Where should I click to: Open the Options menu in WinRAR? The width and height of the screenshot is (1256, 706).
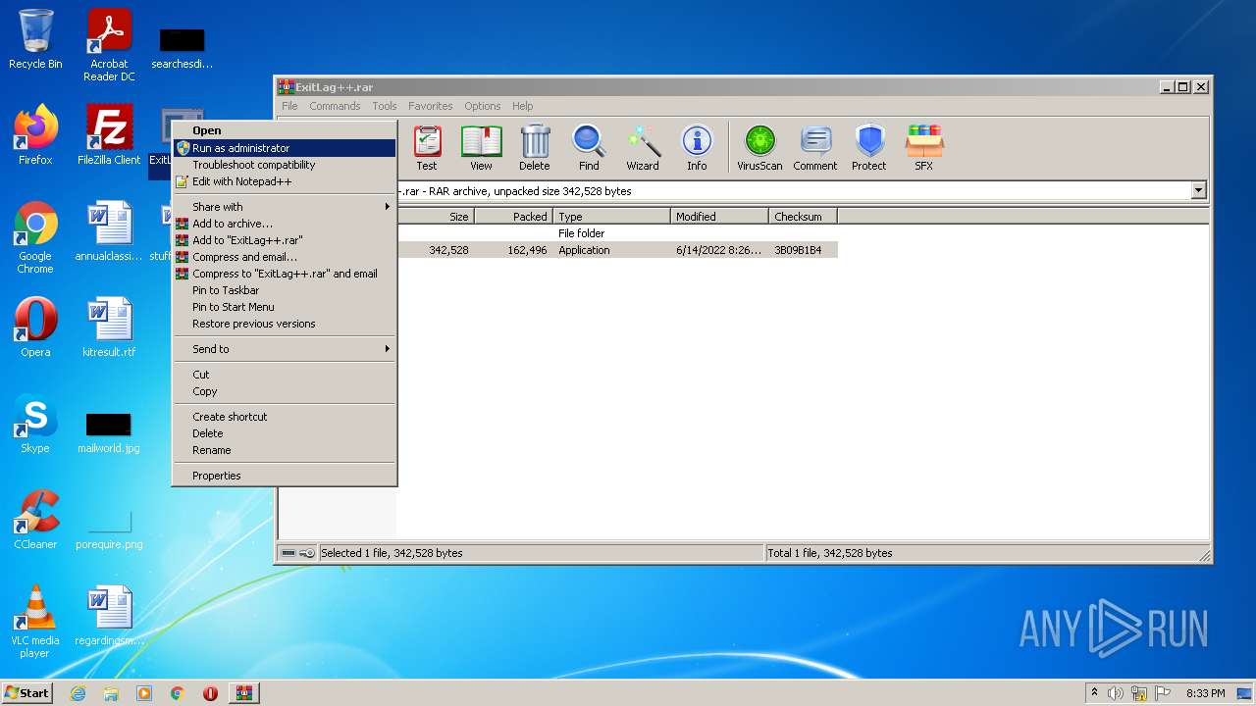[483, 106]
